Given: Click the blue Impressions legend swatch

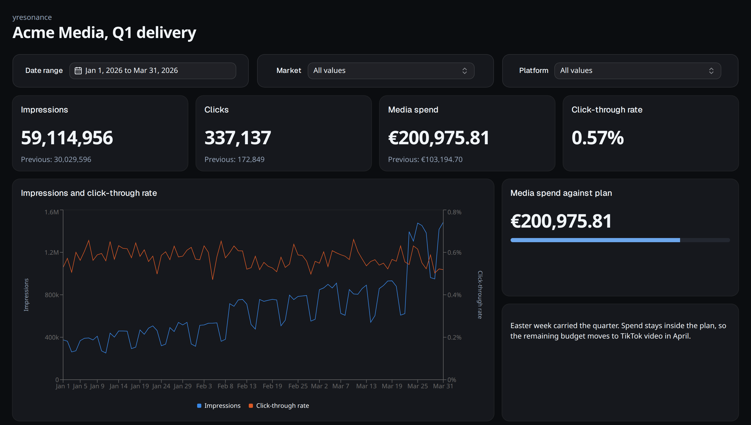Looking at the screenshot, I should (199, 406).
